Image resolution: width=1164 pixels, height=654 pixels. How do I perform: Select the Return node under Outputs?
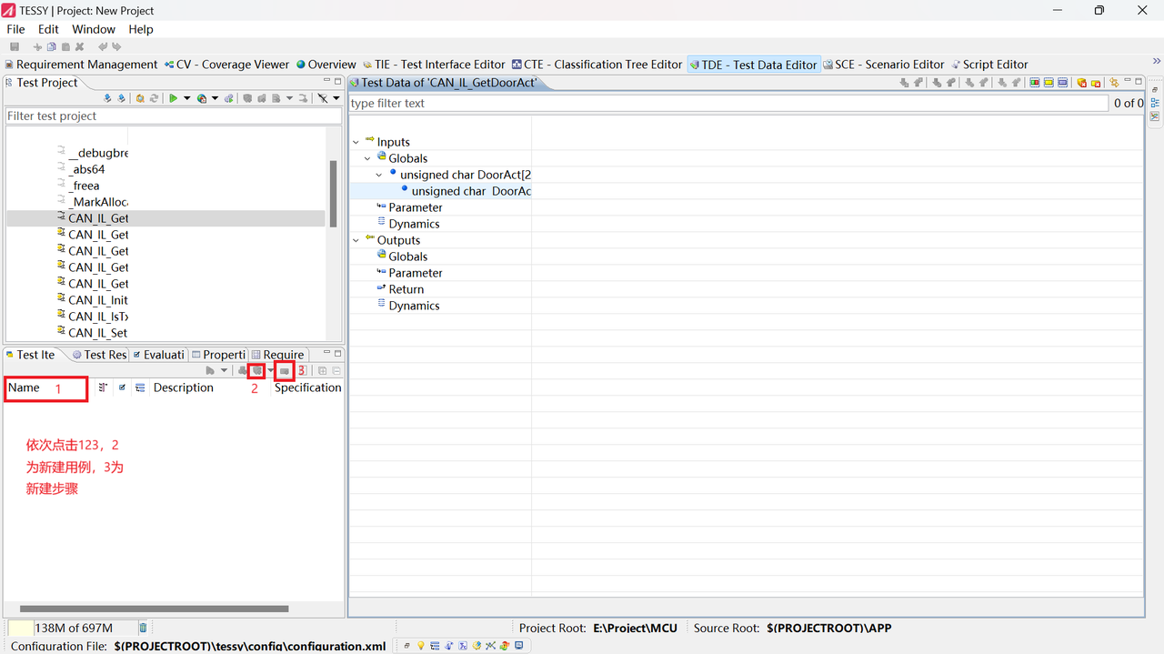406,289
